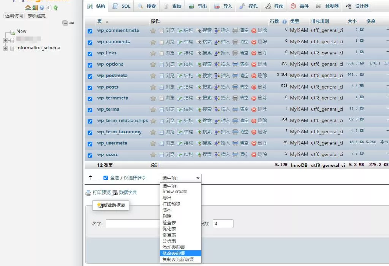Viewport: 389px width, 266px height.
Task: Uncheck the wp_posts table checkbox
Action: 90,88
